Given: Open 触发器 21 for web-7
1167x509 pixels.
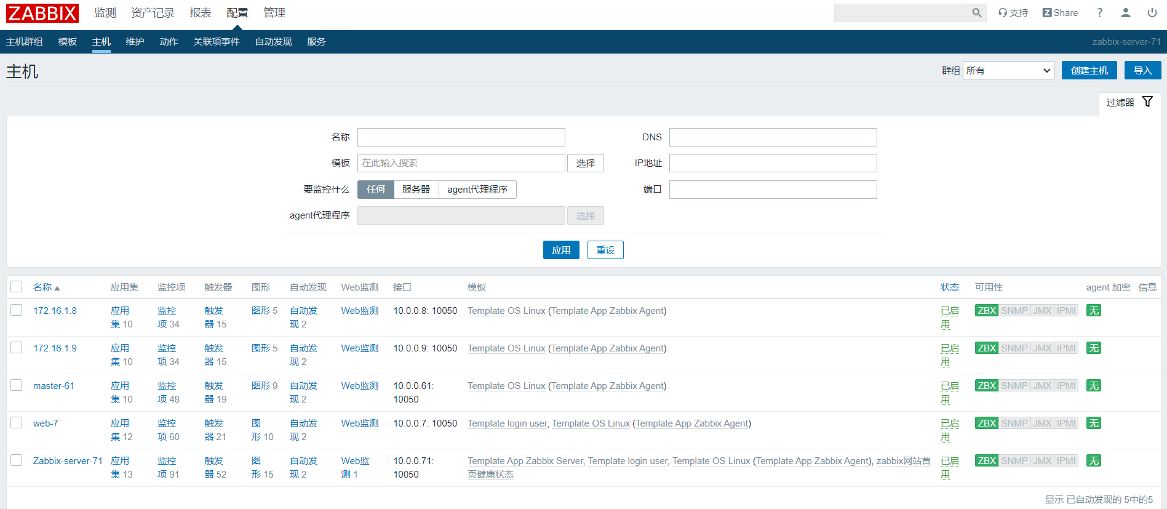Looking at the screenshot, I should (x=215, y=430).
